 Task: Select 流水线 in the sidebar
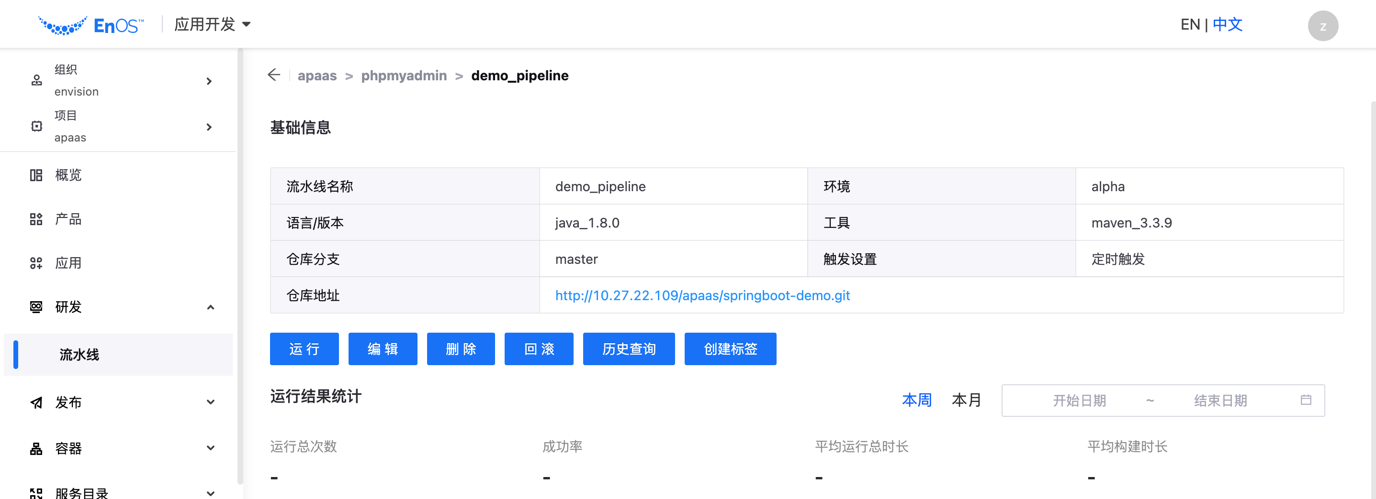[79, 355]
